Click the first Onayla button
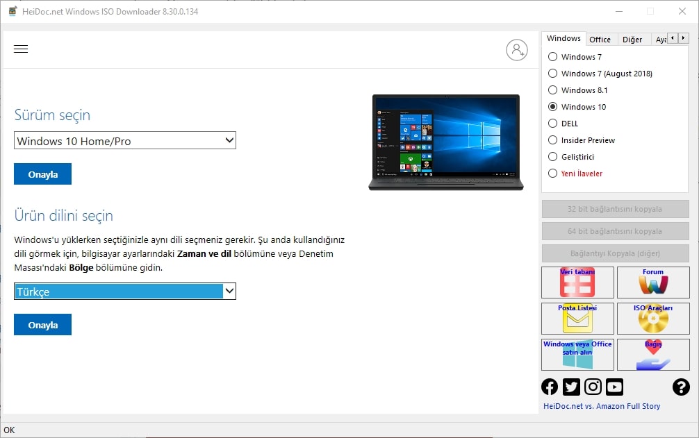This screenshot has width=699, height=438. point(42,174)
